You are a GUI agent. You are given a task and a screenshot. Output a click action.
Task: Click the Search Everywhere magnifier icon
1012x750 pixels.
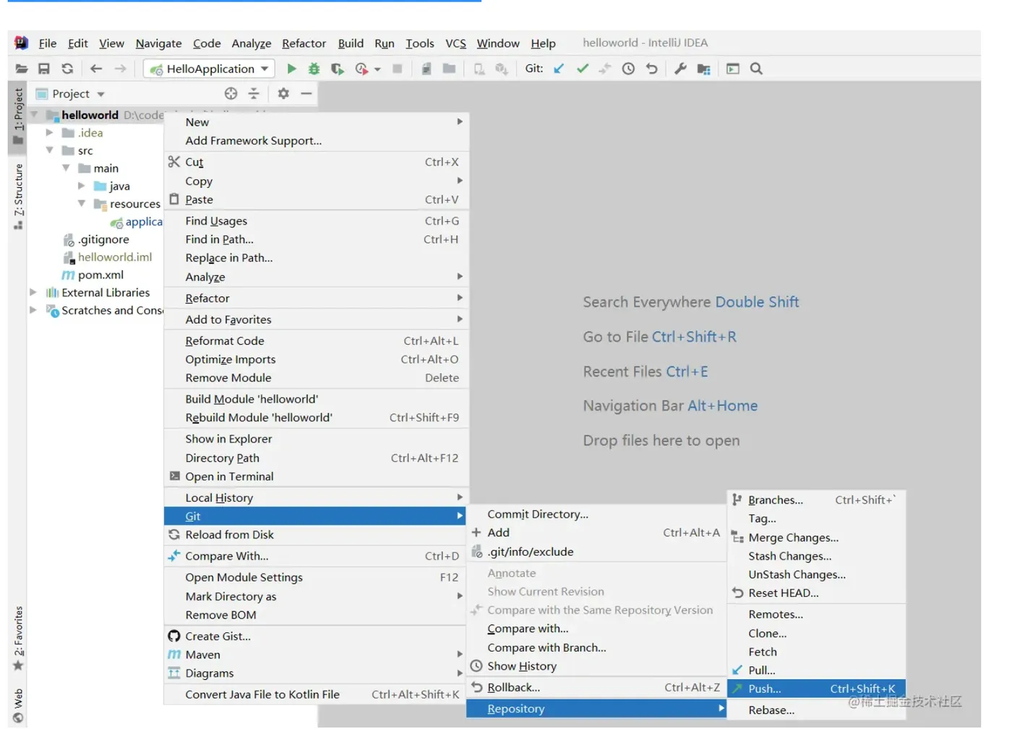(x=756, y=69)
